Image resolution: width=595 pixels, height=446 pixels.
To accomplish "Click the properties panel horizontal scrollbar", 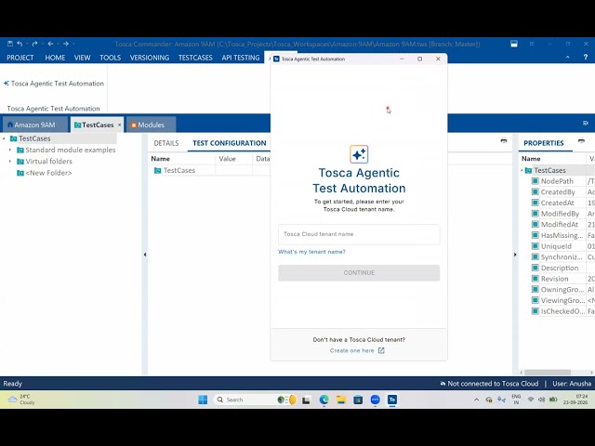I will point(548,373).
